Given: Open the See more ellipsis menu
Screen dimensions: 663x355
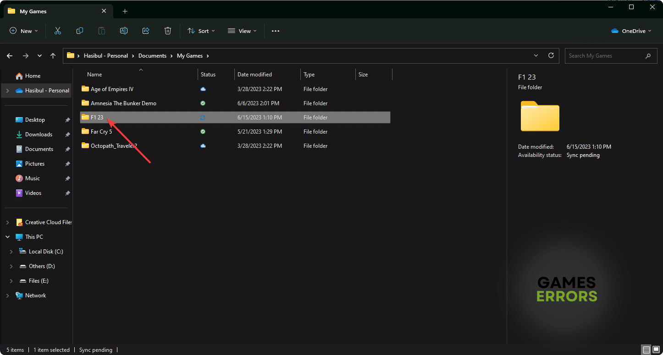Looking at the screenshot, I should click(275, 31).
